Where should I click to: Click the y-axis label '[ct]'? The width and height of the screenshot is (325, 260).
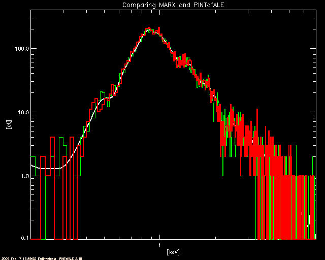point(9,124)
